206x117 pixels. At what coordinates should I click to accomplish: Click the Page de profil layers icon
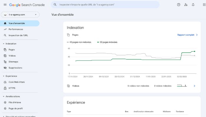(5, 108)
